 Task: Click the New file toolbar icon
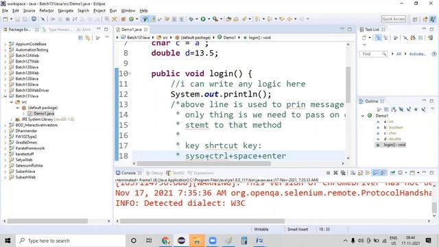(5, 19)
